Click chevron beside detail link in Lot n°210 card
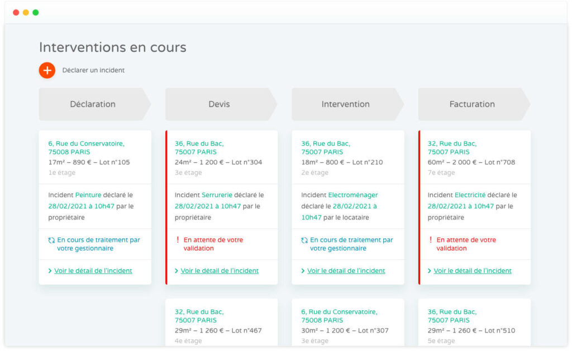572x351 pixels. pyautogui.click(x=303, y=271)
